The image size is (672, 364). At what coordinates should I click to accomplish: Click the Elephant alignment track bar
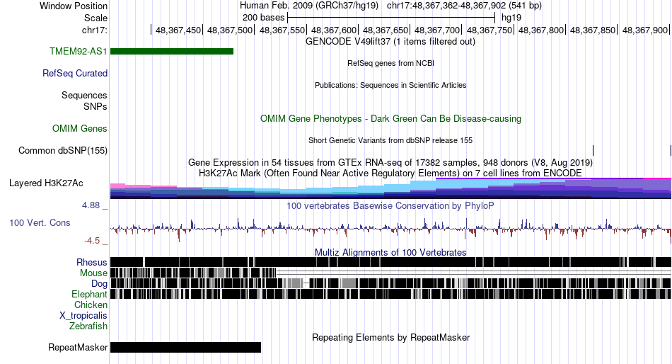pos(390,294)
